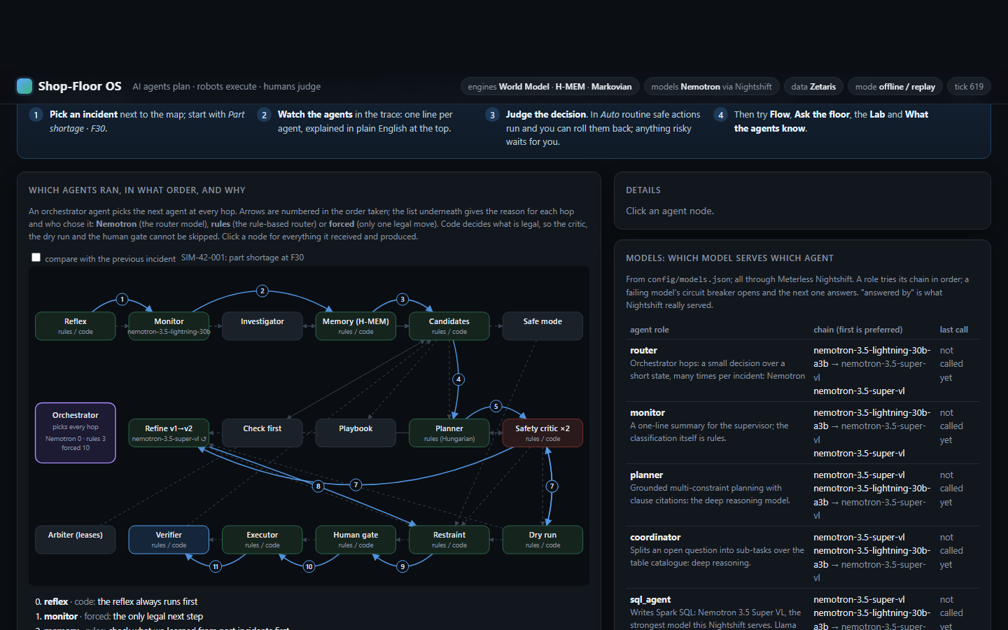
Task: Open the Arbiter (leases) node
Action: pyautogui.click(x=76, y=540)
